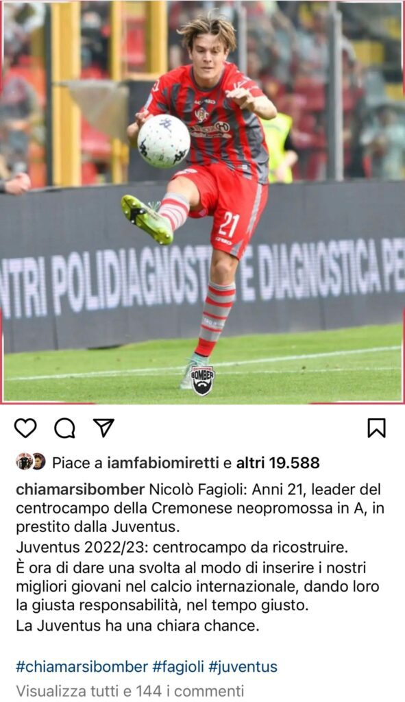This screenshot has height=702, width=405.
Task: Tap the white football in the photo
Action: coord(164,141)
